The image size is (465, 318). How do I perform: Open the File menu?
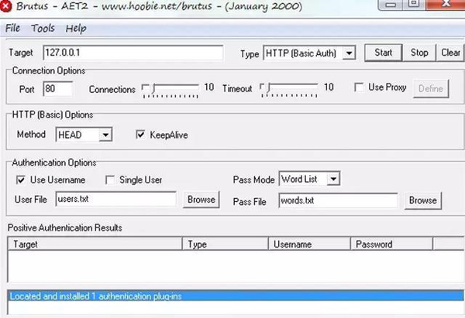tap(12, 28)
